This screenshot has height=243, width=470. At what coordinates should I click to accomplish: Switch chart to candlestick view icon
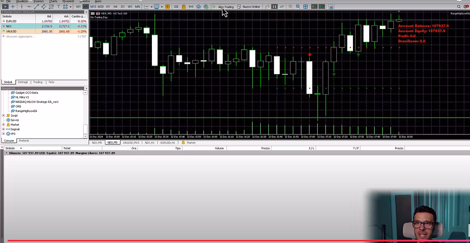point(275,7)
